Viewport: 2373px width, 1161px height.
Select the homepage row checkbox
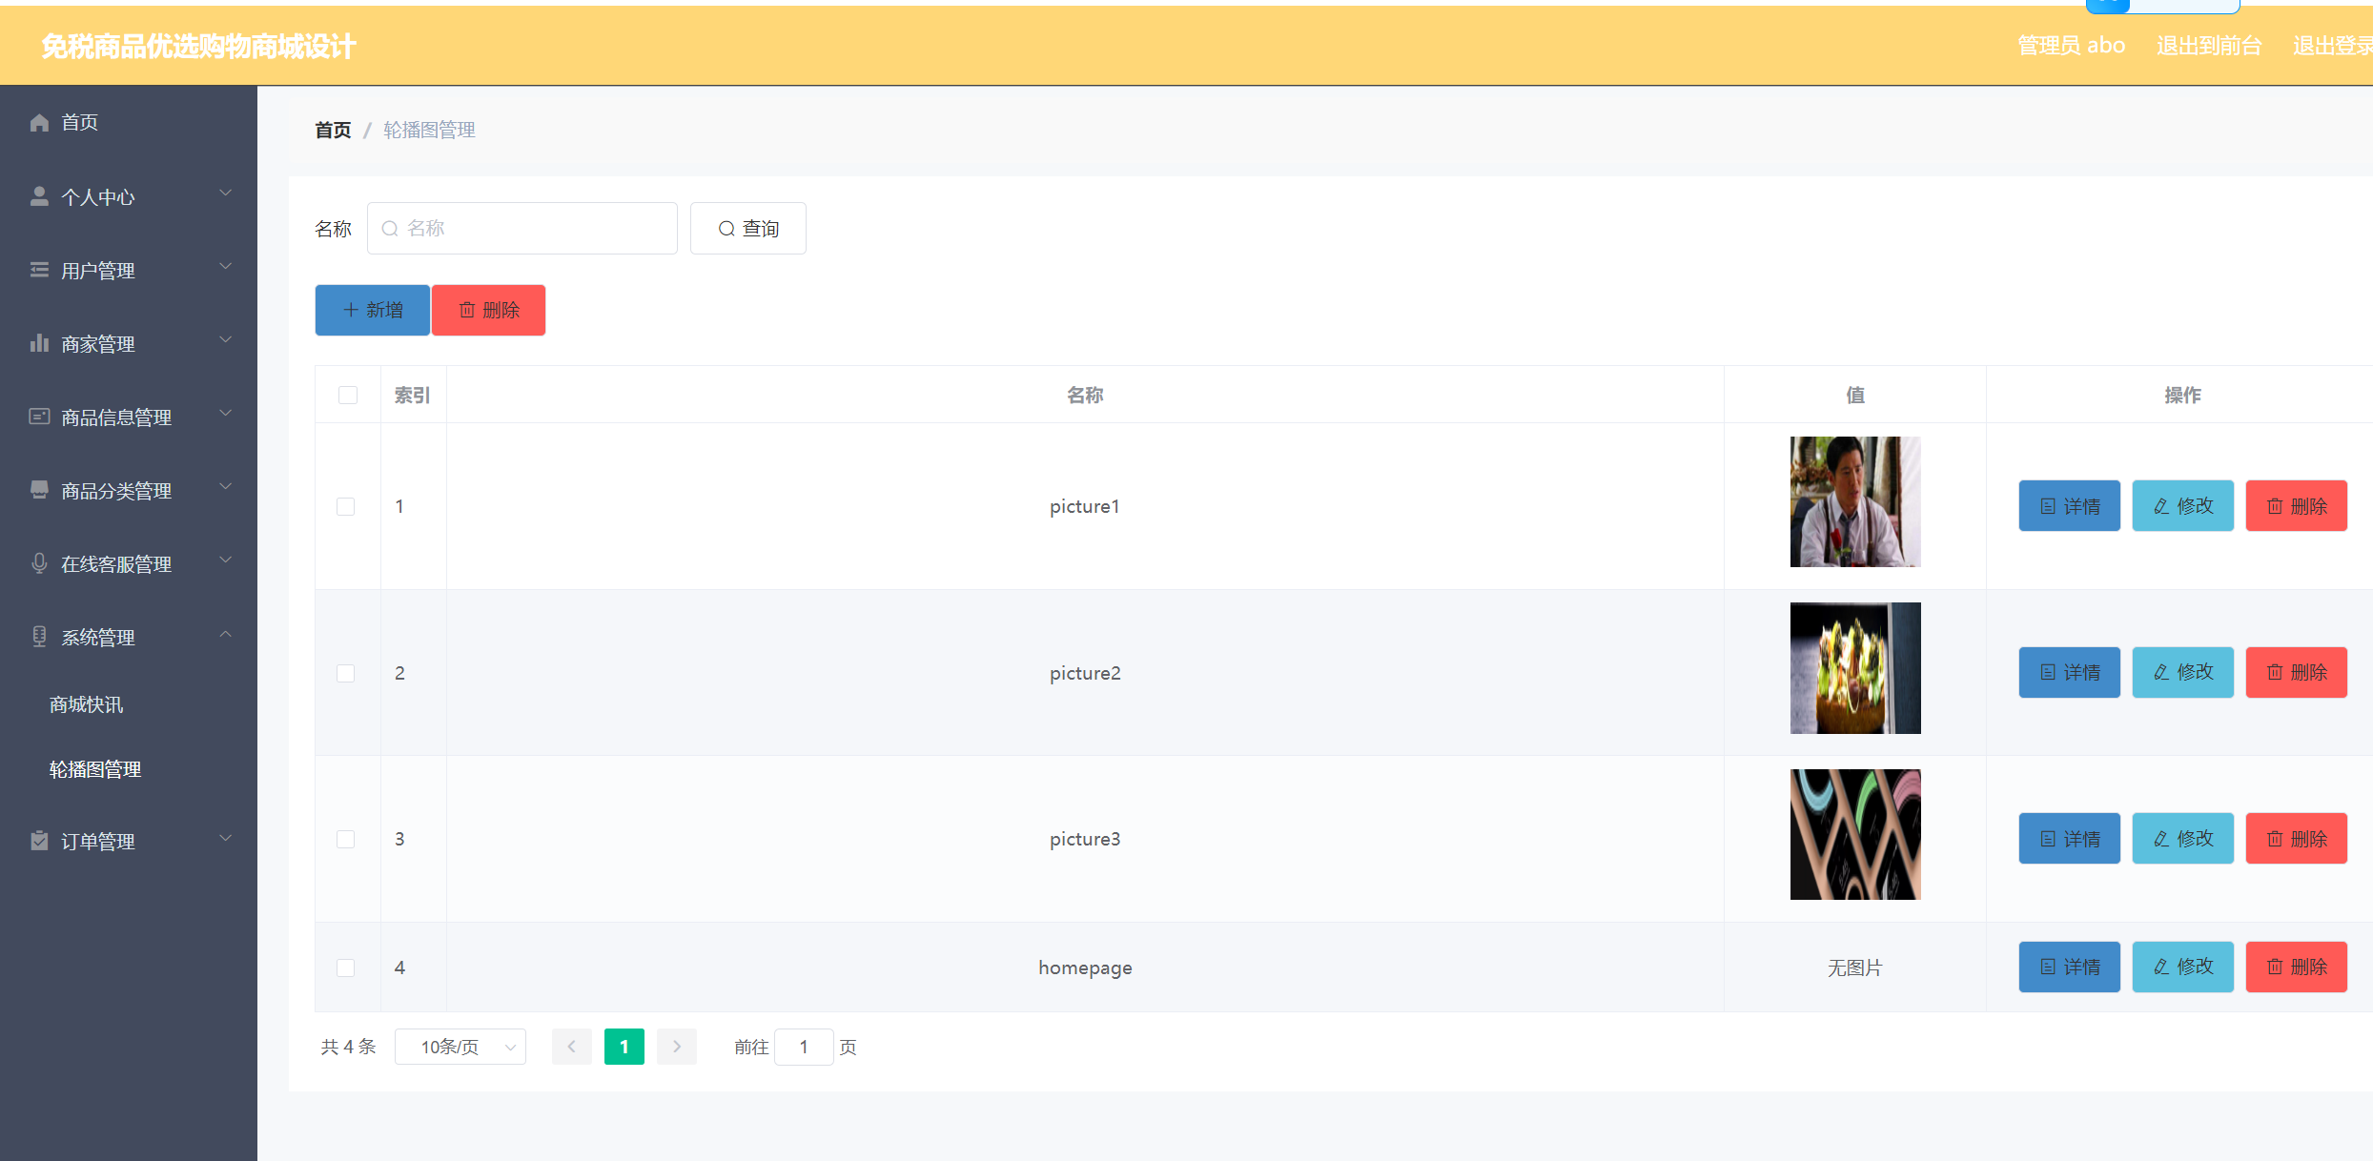pos(346,967)
